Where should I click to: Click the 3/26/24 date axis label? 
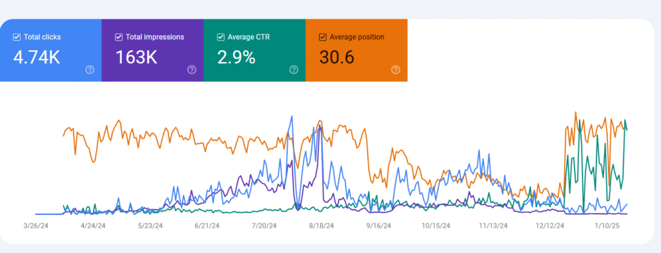click(36, 226)
